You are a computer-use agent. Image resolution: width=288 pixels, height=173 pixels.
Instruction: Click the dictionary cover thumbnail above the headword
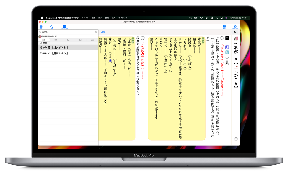click(x=236, y=38)
